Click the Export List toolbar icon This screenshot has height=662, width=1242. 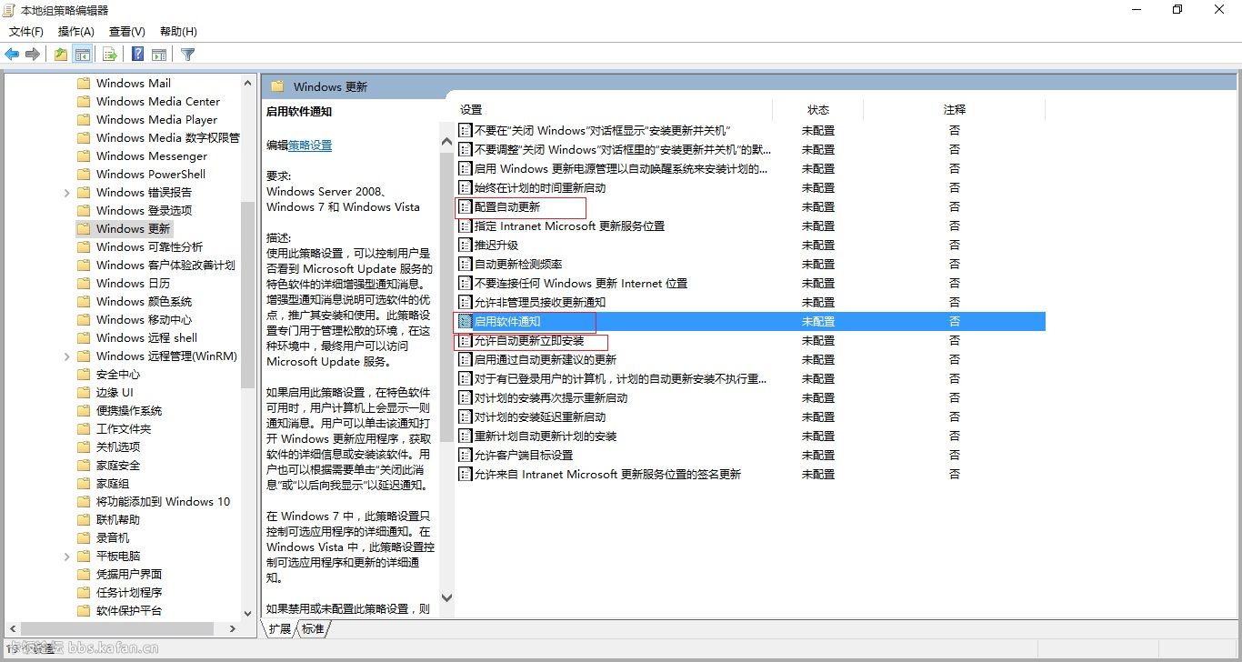109,55
